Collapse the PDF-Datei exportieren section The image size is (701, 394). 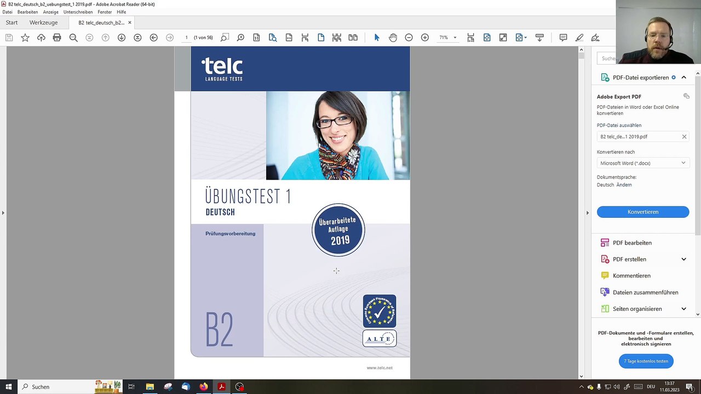coord(683,78)
